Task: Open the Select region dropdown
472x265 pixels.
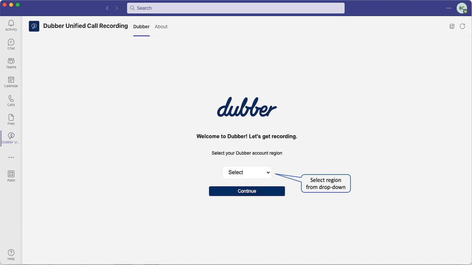Action: click(x=247, y=173)
